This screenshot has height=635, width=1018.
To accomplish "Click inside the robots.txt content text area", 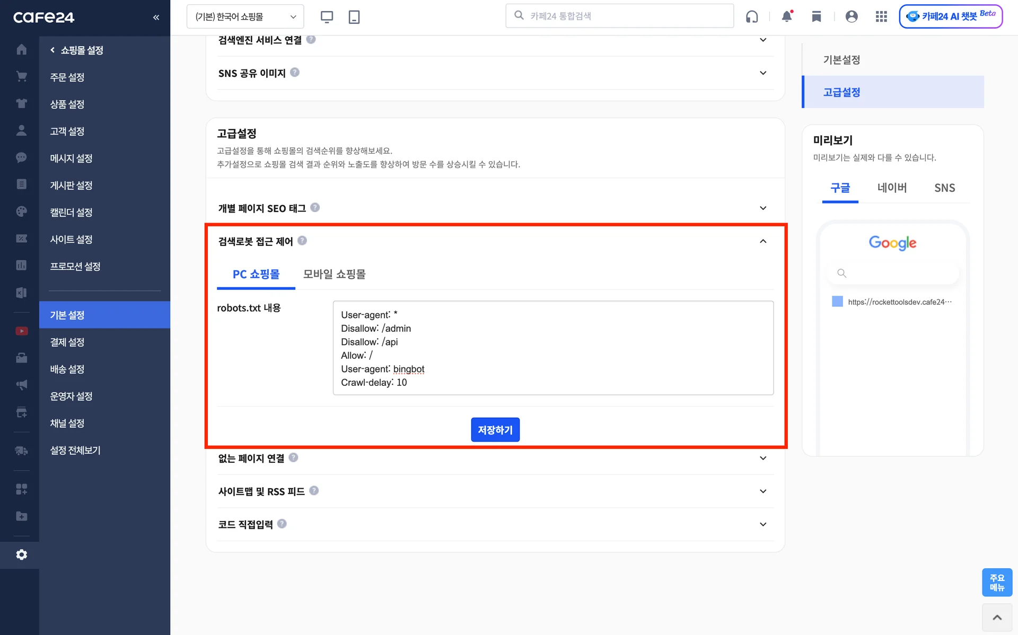I will [x=553, y=348].
